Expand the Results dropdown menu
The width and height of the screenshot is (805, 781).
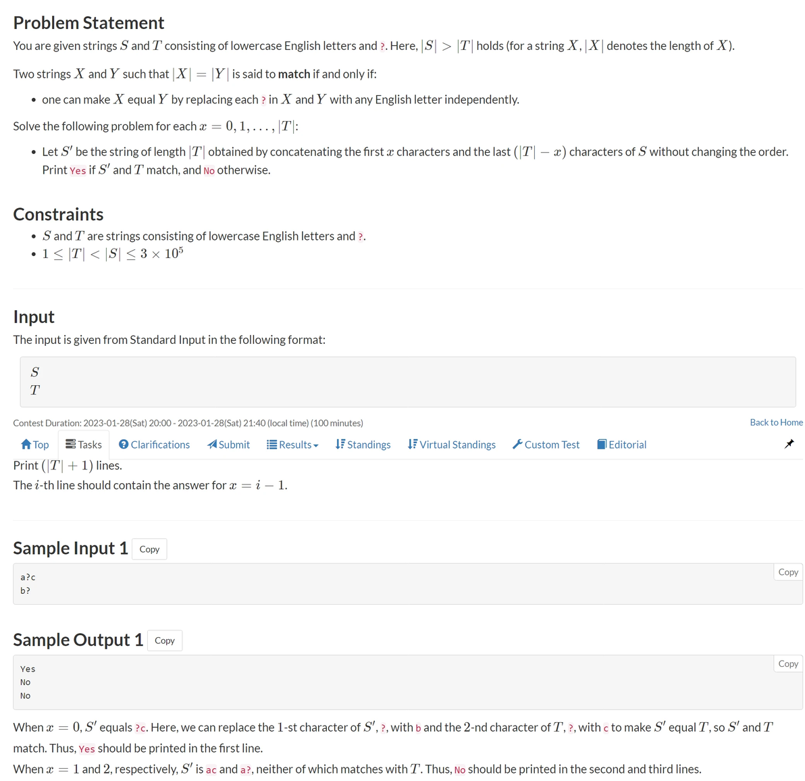pyautogui.click(x=292, y=445)
